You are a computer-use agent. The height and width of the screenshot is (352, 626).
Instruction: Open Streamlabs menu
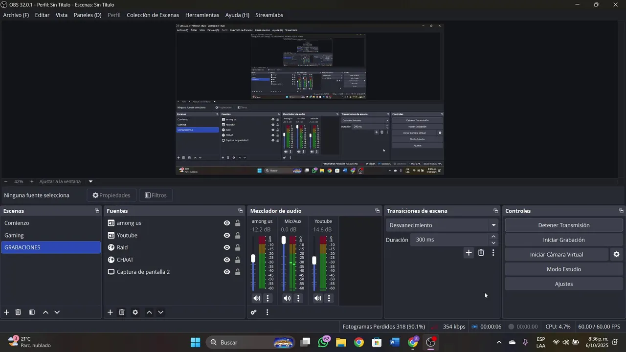[269, 15]
